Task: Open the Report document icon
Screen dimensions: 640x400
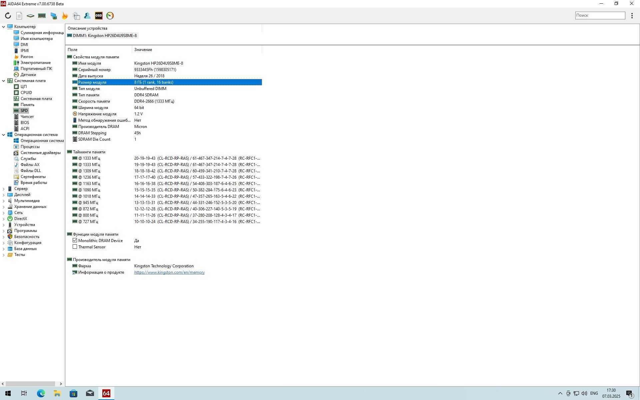Action: (19, 16)
